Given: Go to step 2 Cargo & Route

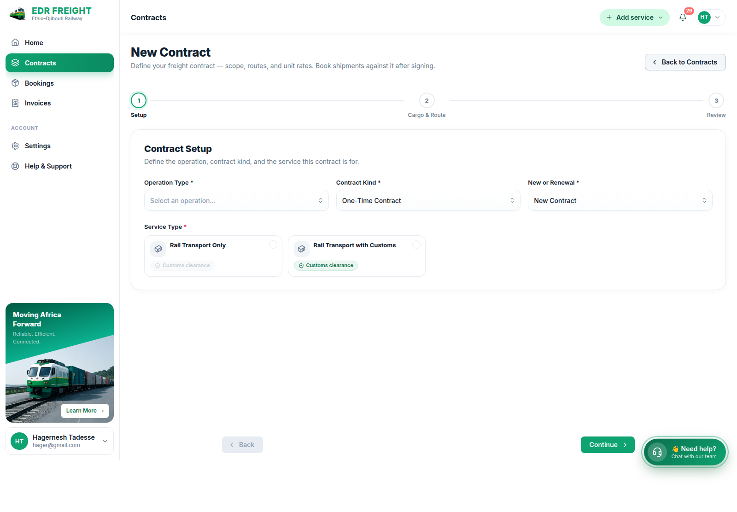Looking at the screenshot, I should tap(427, 100).
